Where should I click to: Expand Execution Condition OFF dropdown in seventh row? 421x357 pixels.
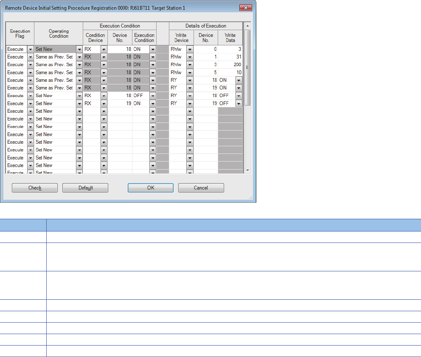(152, 96)
